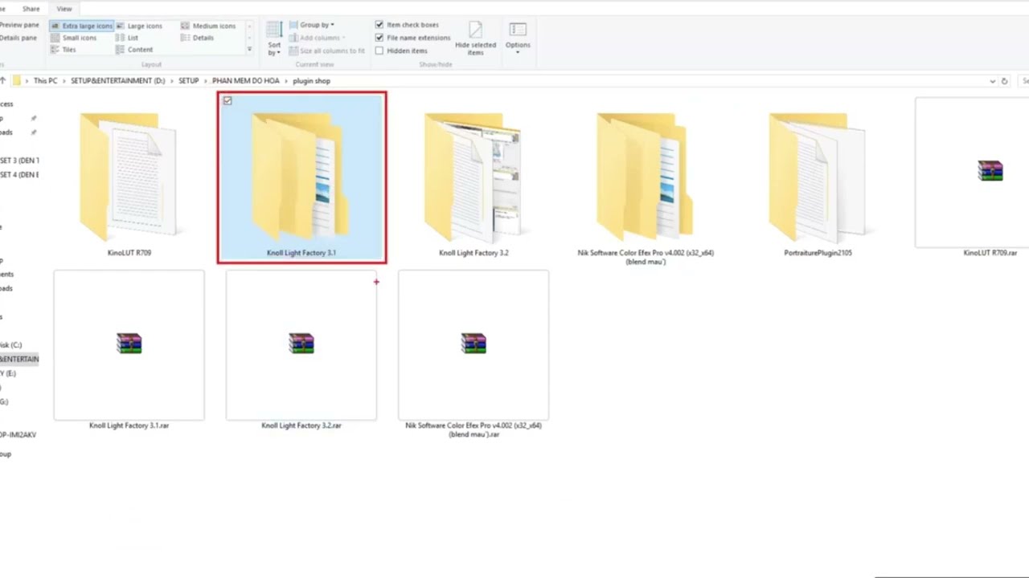Select SET 4 item in navigation pane

[19, 175]
